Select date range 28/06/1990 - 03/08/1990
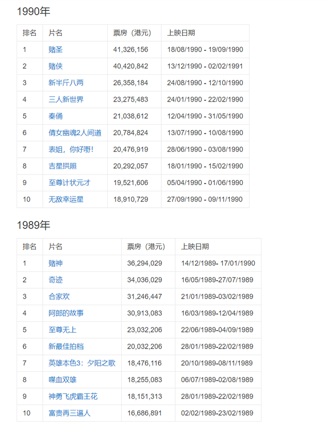Screen dimensions: 330x429 tap(205, 150)
